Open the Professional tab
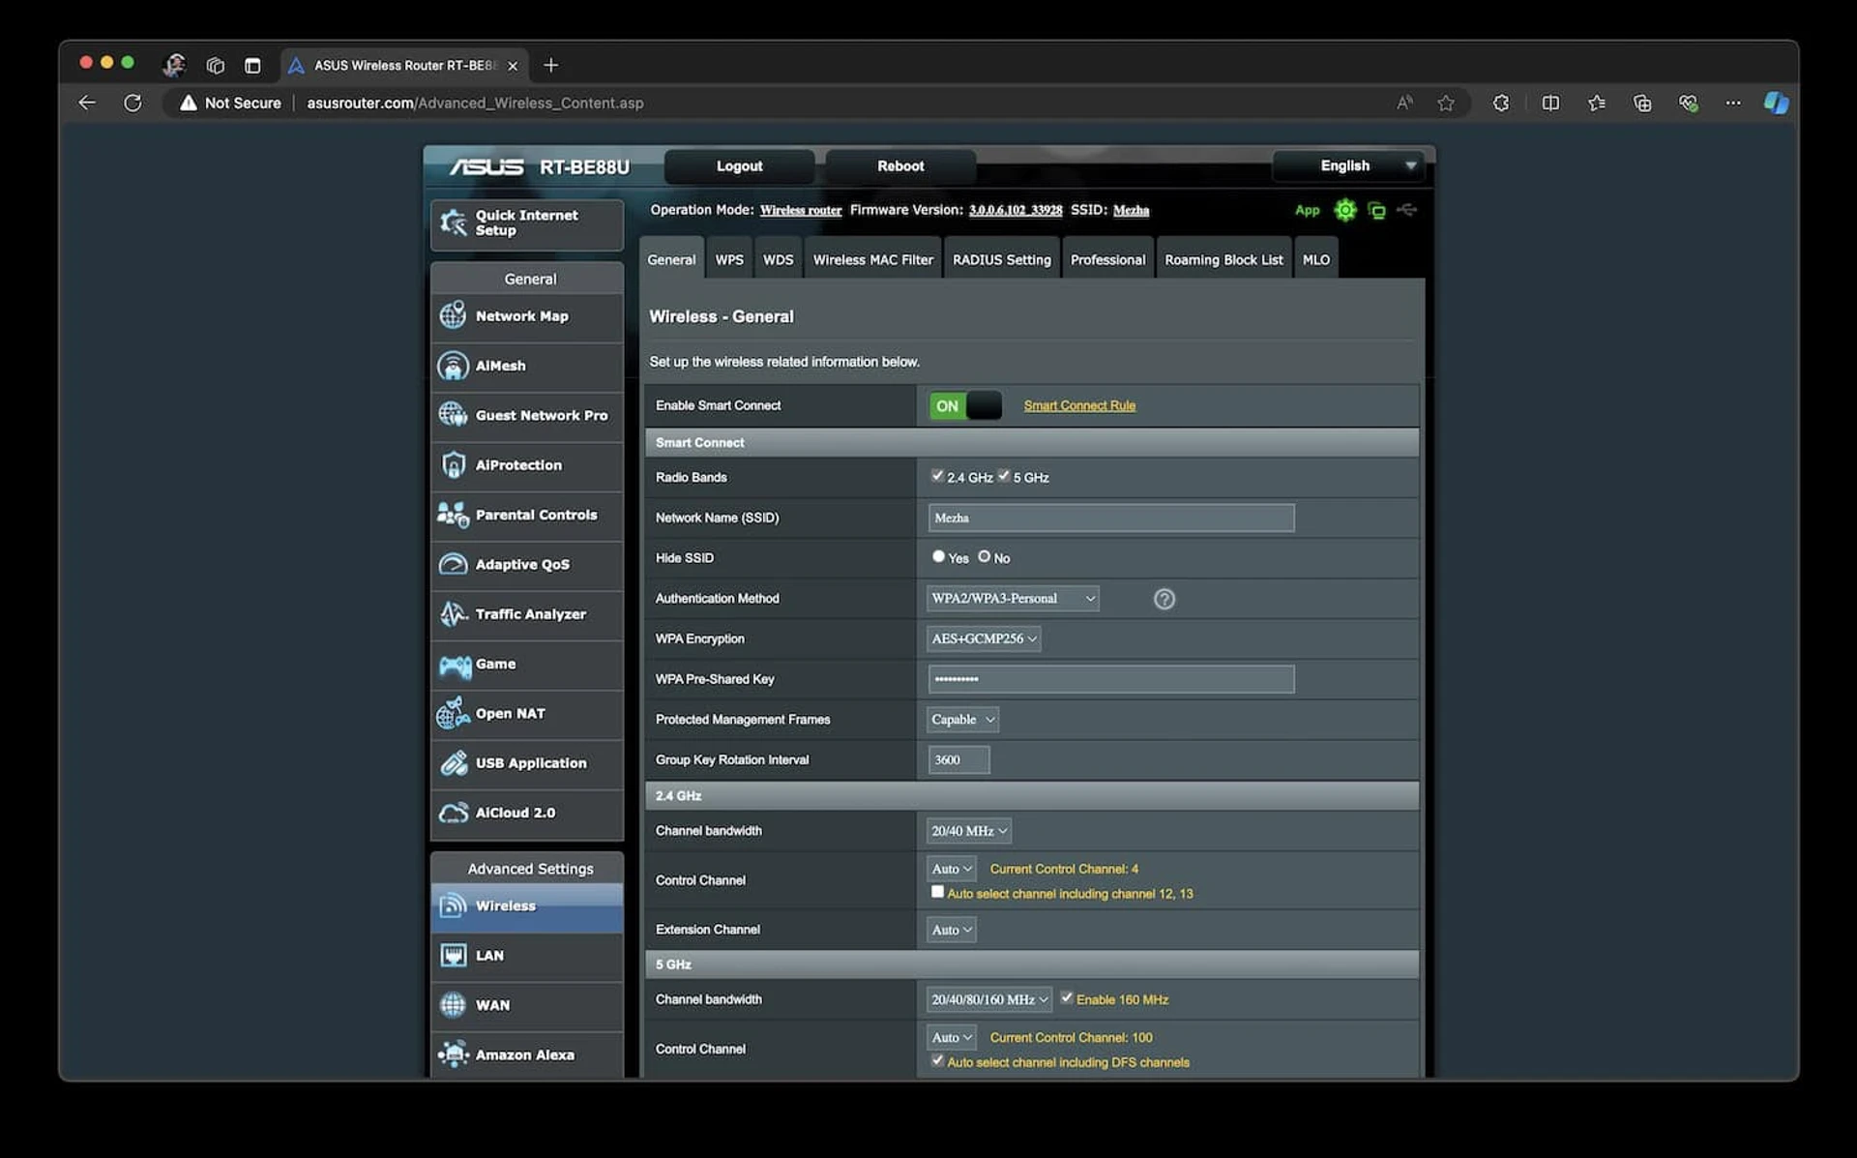The width and height of the screenshot is (1857, 1158). (1107, 259)
